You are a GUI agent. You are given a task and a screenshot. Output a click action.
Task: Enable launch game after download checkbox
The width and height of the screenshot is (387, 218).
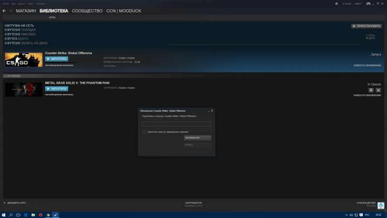[144, 132]
